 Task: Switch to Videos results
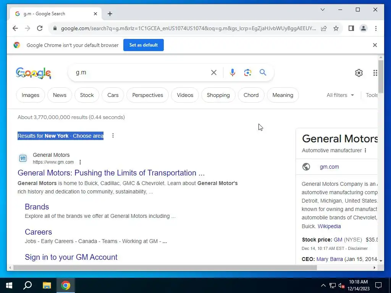185,95
